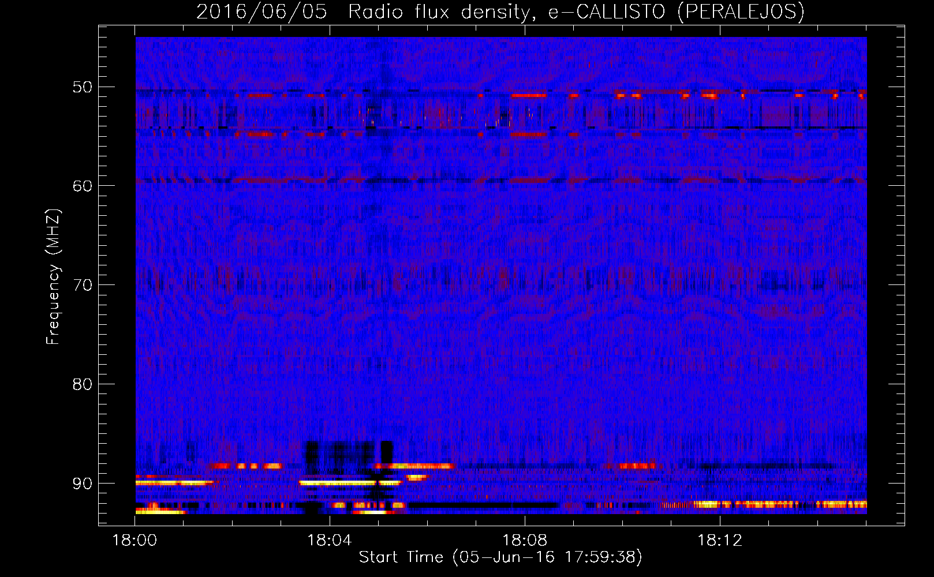Screen dimensions: 934x577
Task: Click the 50 frequency tick label
Action: (x=82, y=87)
